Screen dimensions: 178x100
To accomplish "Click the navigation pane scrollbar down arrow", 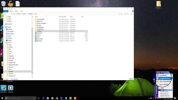I will pyautogui.click(x=32, y=77).
